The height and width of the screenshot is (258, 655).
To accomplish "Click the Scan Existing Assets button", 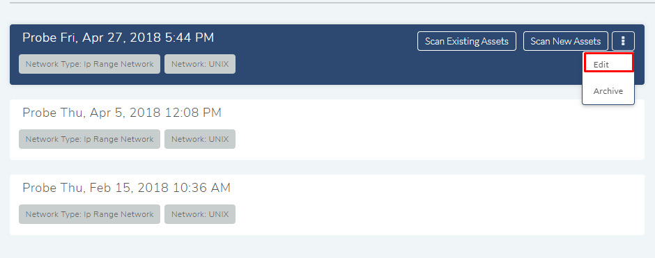I will (x=467, y=41).
